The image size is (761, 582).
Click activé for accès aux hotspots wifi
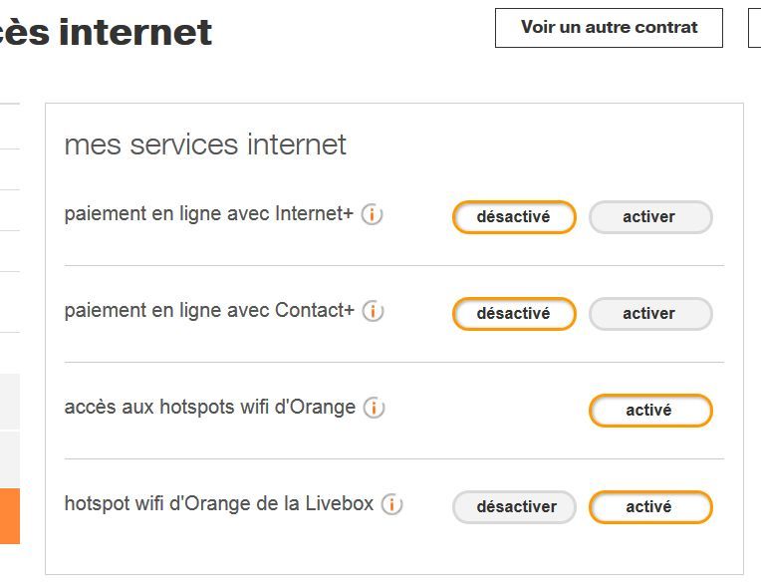(x=650, y=411)
